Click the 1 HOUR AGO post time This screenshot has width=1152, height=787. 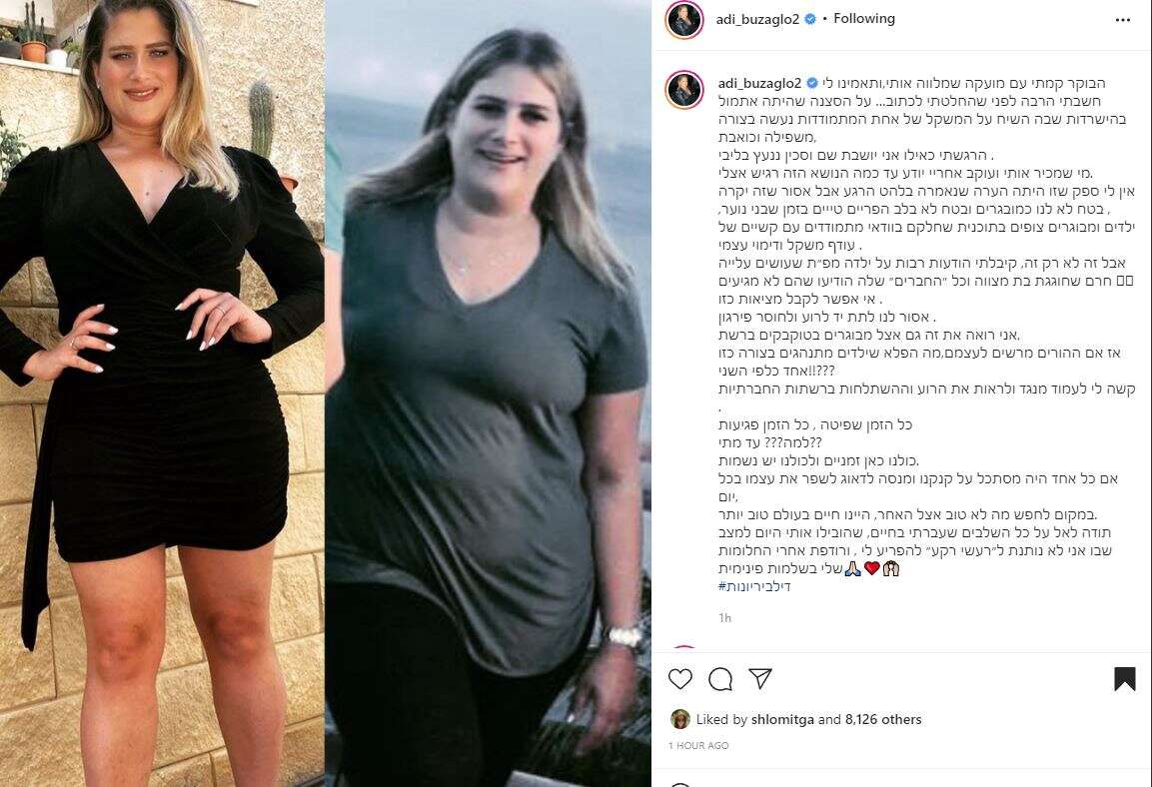pyautogui.click(x=698, y=745)
